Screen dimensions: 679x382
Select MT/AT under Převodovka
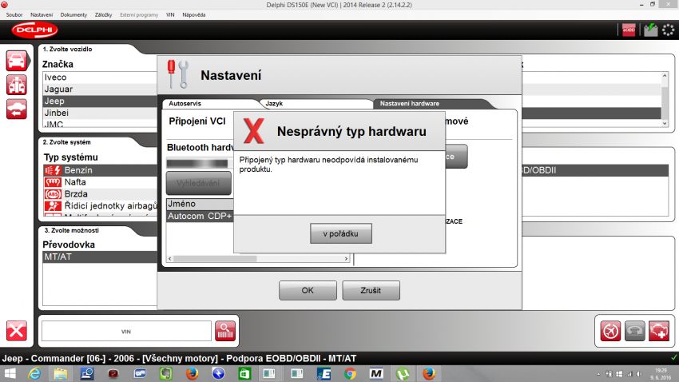(x=100, y=257)
